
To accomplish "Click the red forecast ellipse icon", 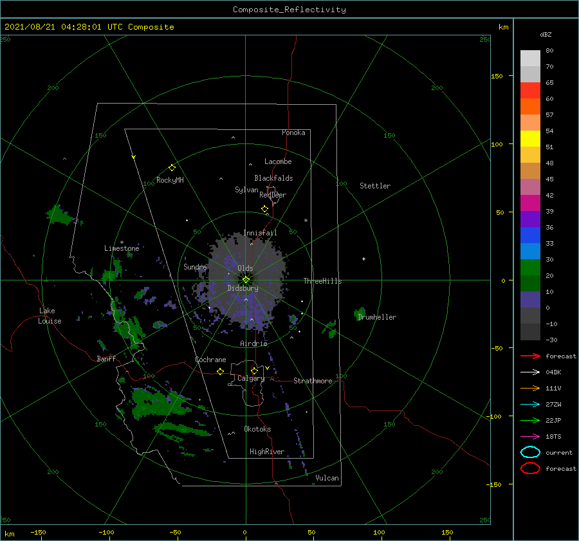I will coord(530,468).
